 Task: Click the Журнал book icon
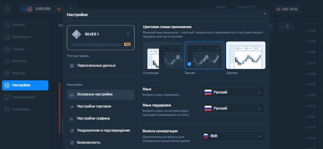tap(7, 73)
